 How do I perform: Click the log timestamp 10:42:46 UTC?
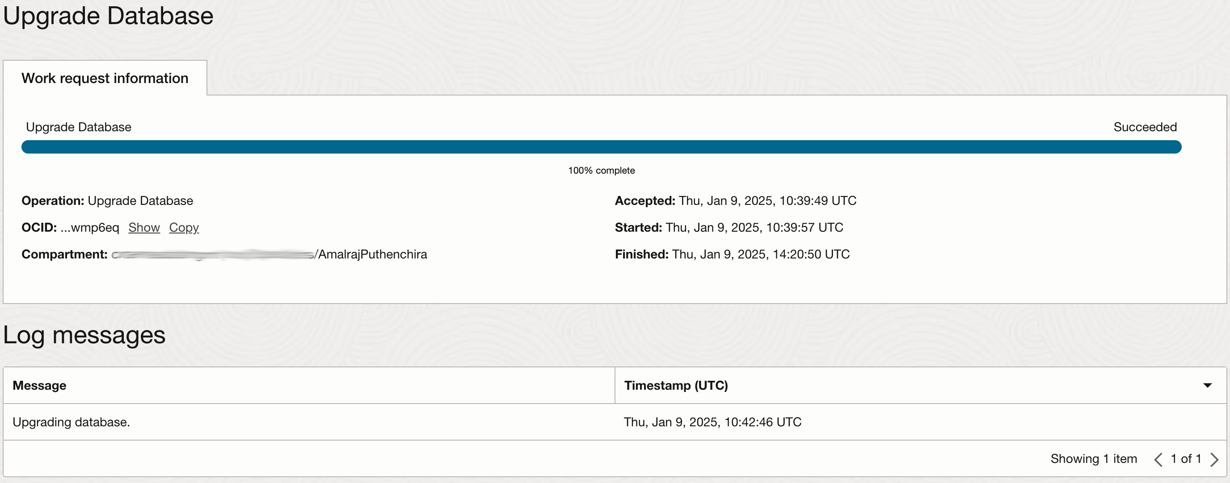(x=712, y=422)
